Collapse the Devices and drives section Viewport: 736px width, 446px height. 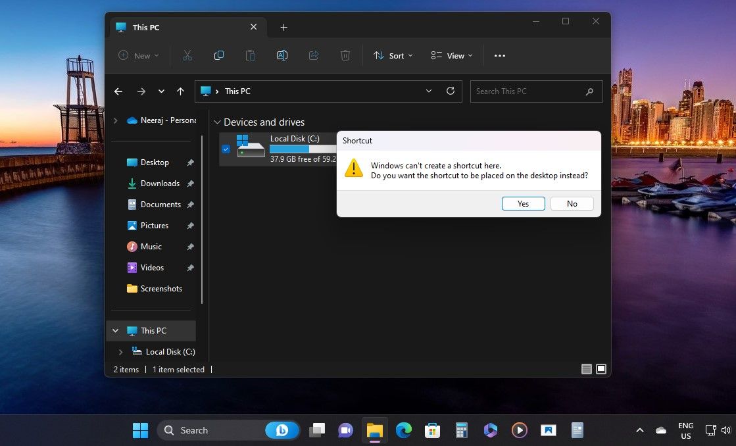[217, 122]
